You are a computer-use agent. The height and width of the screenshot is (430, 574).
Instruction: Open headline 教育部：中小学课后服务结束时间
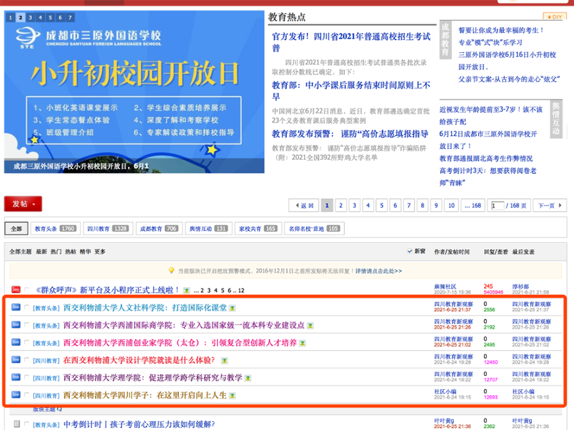pyautogui.click(x=351, y=91)
